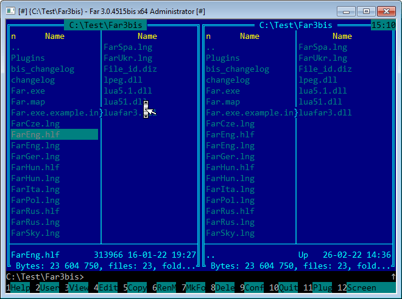The width and height of the screenshot is (402, 299).
Task: Select Far.map in left panel
Action: pos(28,102)
